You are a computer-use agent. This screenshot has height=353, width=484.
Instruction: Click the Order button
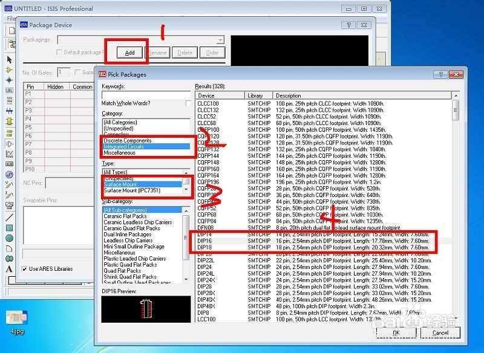pyautogui.click(x=212, y=53)
